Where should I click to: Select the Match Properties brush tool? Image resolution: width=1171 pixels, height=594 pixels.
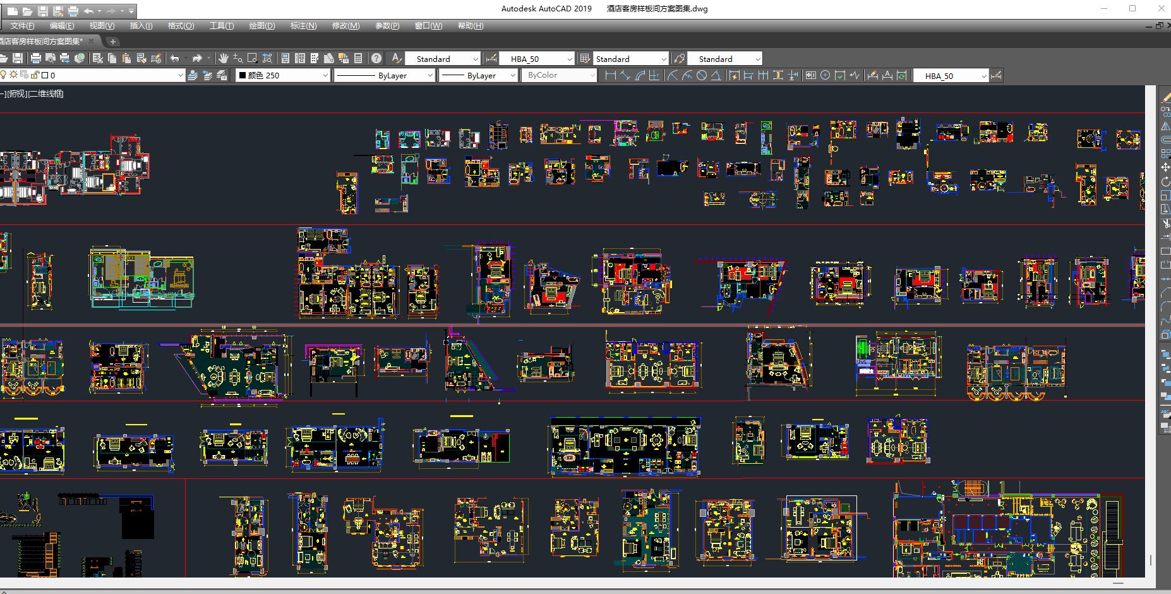(141, 58)
